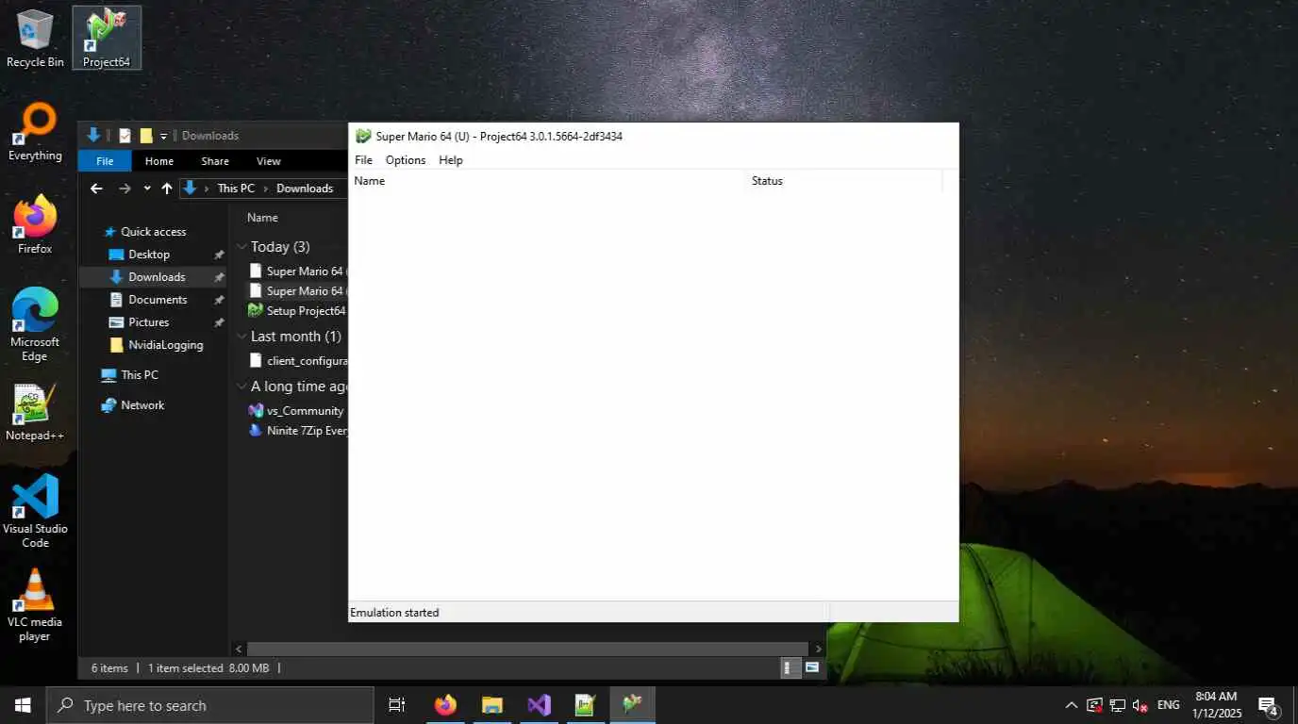Open the Windows Start menu

23,705
